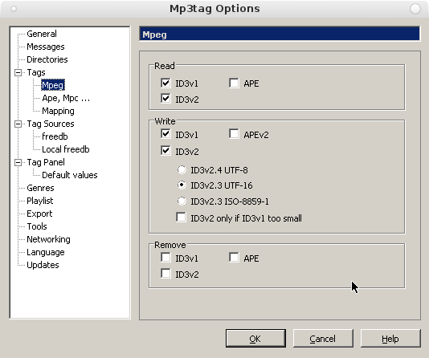
Task: Enable ID3v1 in the Remove group
Action: point(165,258)
